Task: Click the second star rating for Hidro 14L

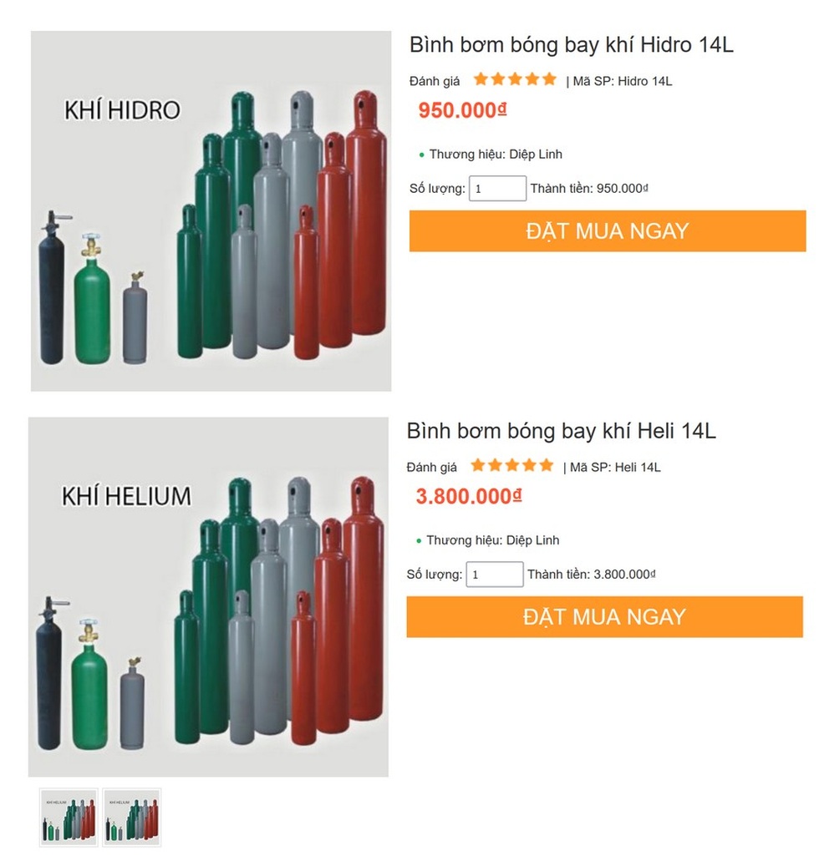Action: click(499, 79)
